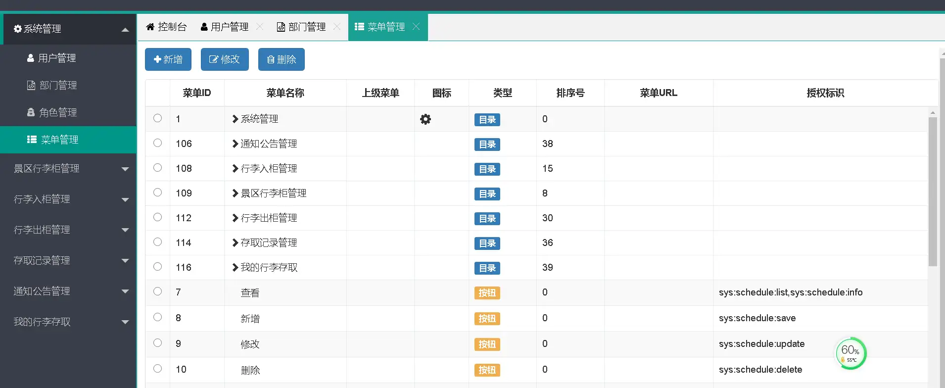The height and width of the screenshot is (388, 945).
Task: Switch to the 控制台 tab
Action: pos(167,27)
